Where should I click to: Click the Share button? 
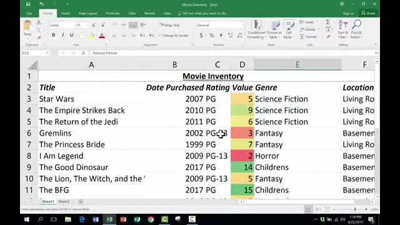click(x=368, y=13)
